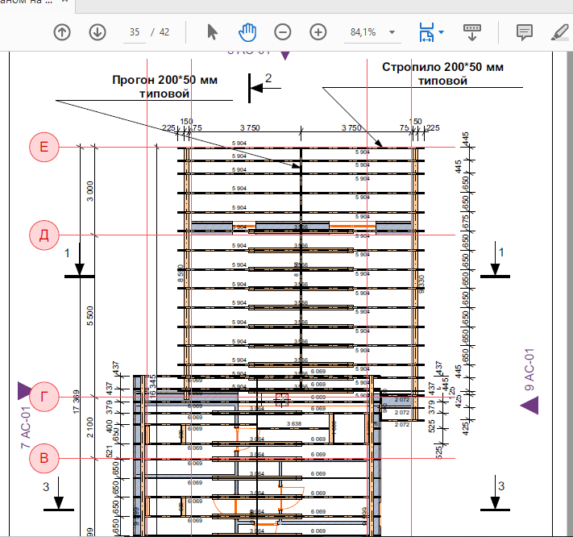Click the axis marker circle Е
The width and height of the screenshot is (573, 537).
coord(44,147)
